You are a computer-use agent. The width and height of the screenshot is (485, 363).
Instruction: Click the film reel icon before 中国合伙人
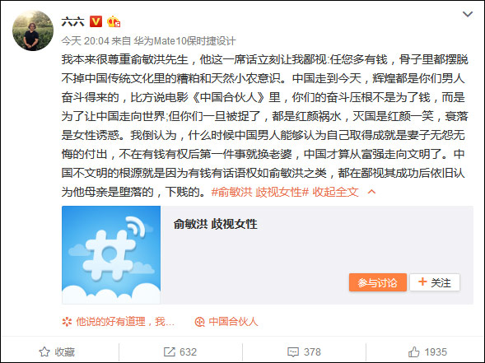point(200,322)
